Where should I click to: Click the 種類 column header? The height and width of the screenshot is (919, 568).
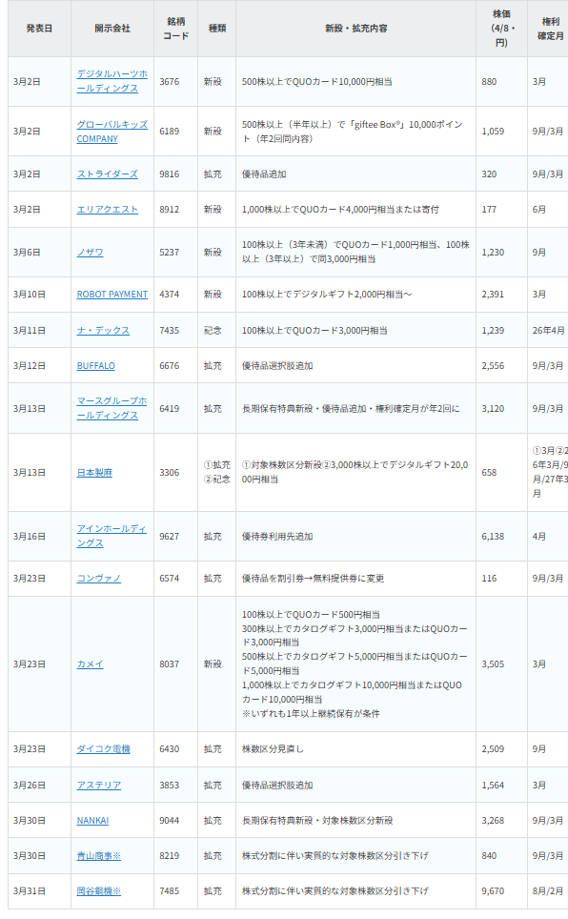tap(217, 29)
